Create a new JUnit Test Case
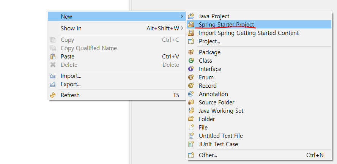The image size is (337, 164). point(259,144)
